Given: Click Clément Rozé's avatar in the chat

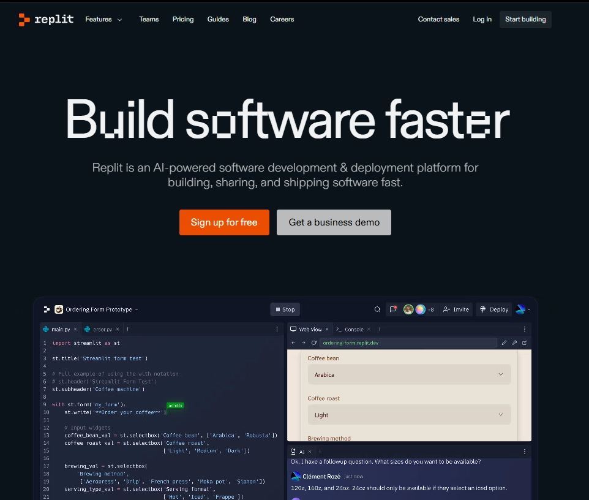Looking at the screenshot, I should click(296, 476).
